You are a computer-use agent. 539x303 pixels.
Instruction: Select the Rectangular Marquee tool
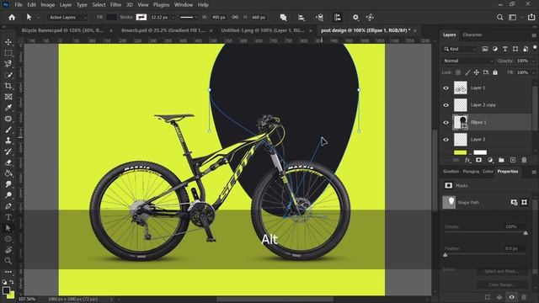tap(8, 53)
